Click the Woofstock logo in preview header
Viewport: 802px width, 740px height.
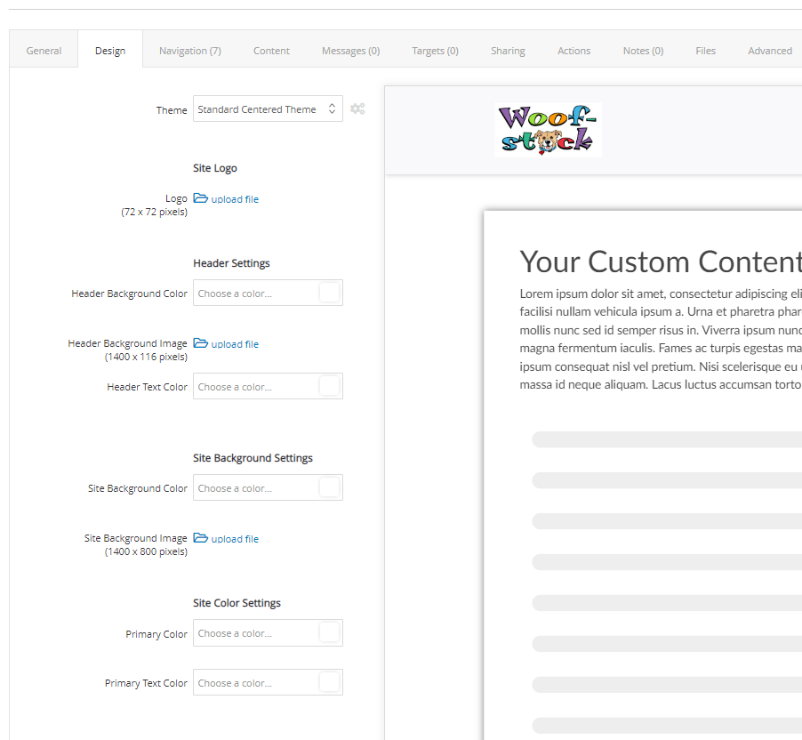(x=548, y=130)
